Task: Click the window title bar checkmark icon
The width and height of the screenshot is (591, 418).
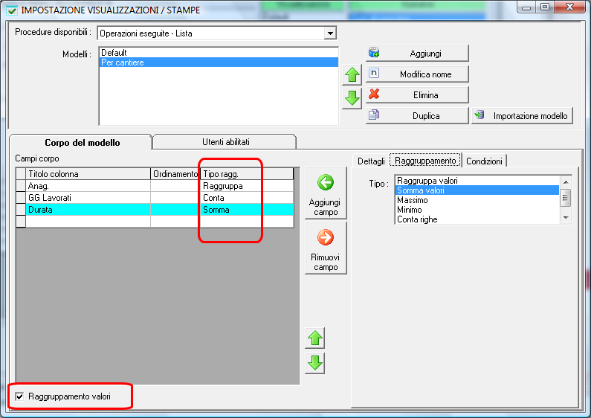Action: point(12,10)
